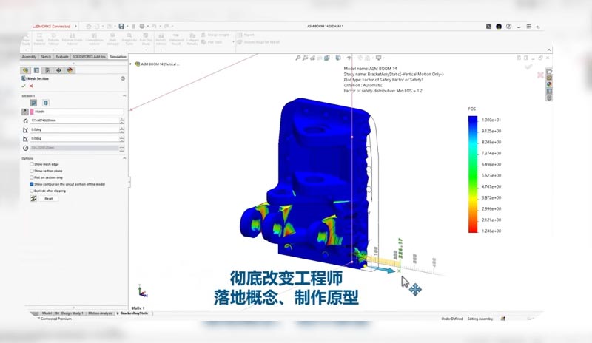Cancel Mesh Section with red X
Image resolution: width=592 pixels, height=343 pixels.
31,86
